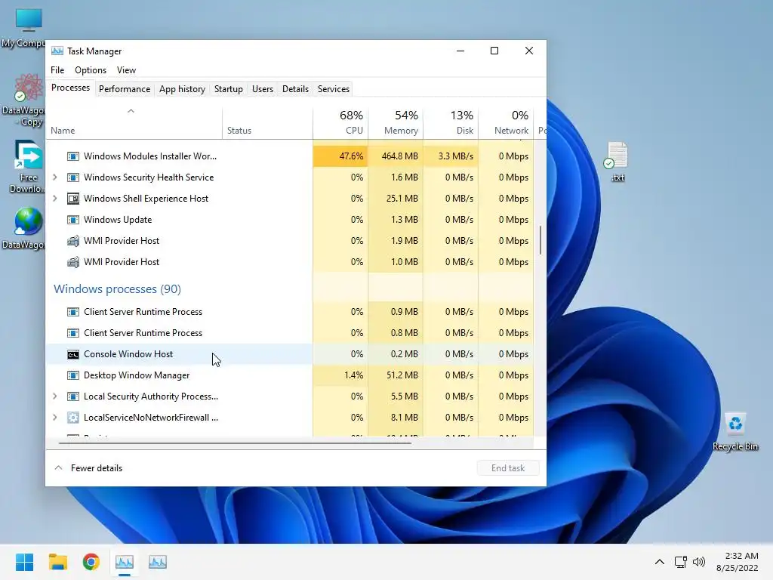Screen dimensions: 773x580
Task: Click the Windows Update process icon
Action: click(73, 220)
